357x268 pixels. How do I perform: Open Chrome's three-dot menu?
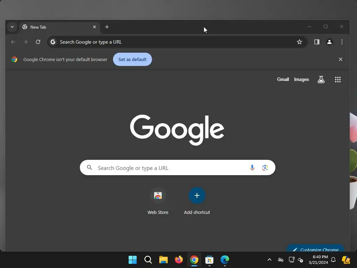(x=342, y=42)
